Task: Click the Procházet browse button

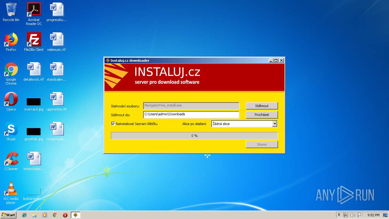Action: click(262, 115)
